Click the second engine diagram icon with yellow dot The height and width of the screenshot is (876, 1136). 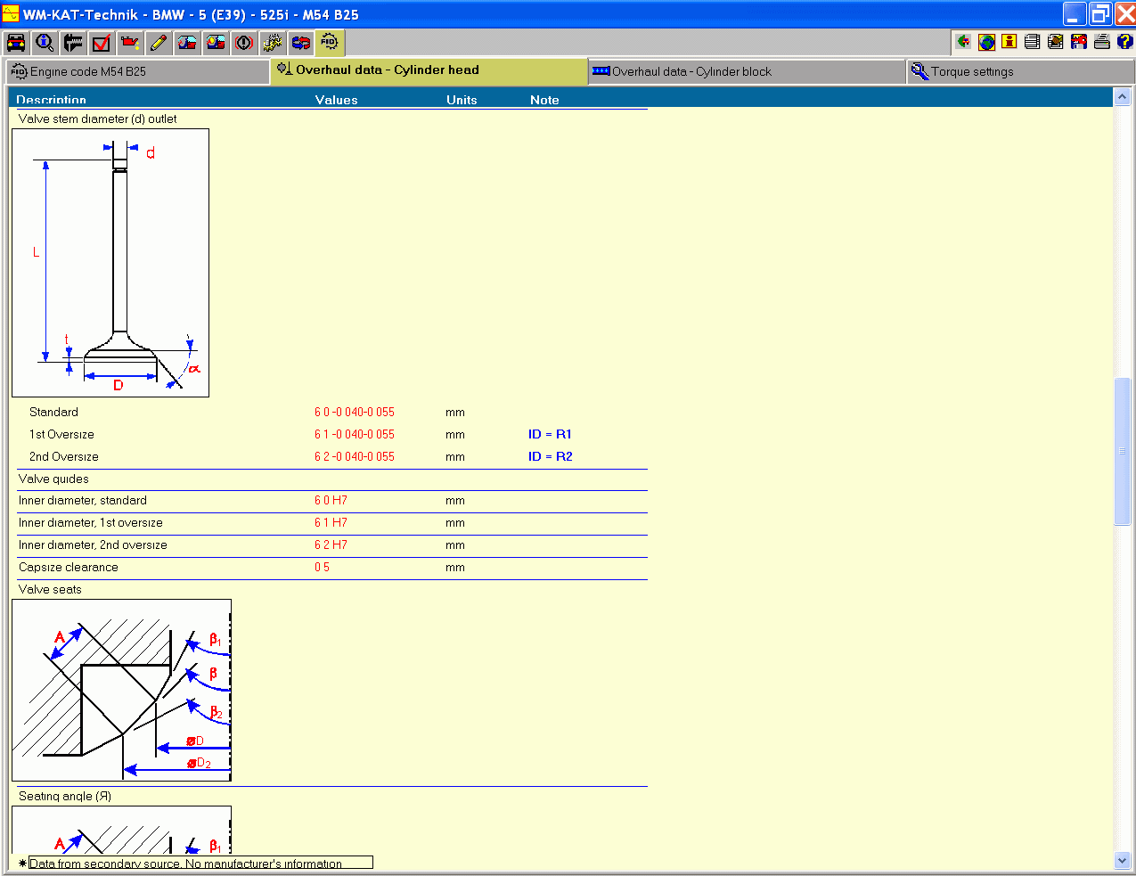[x=216, y=42]
